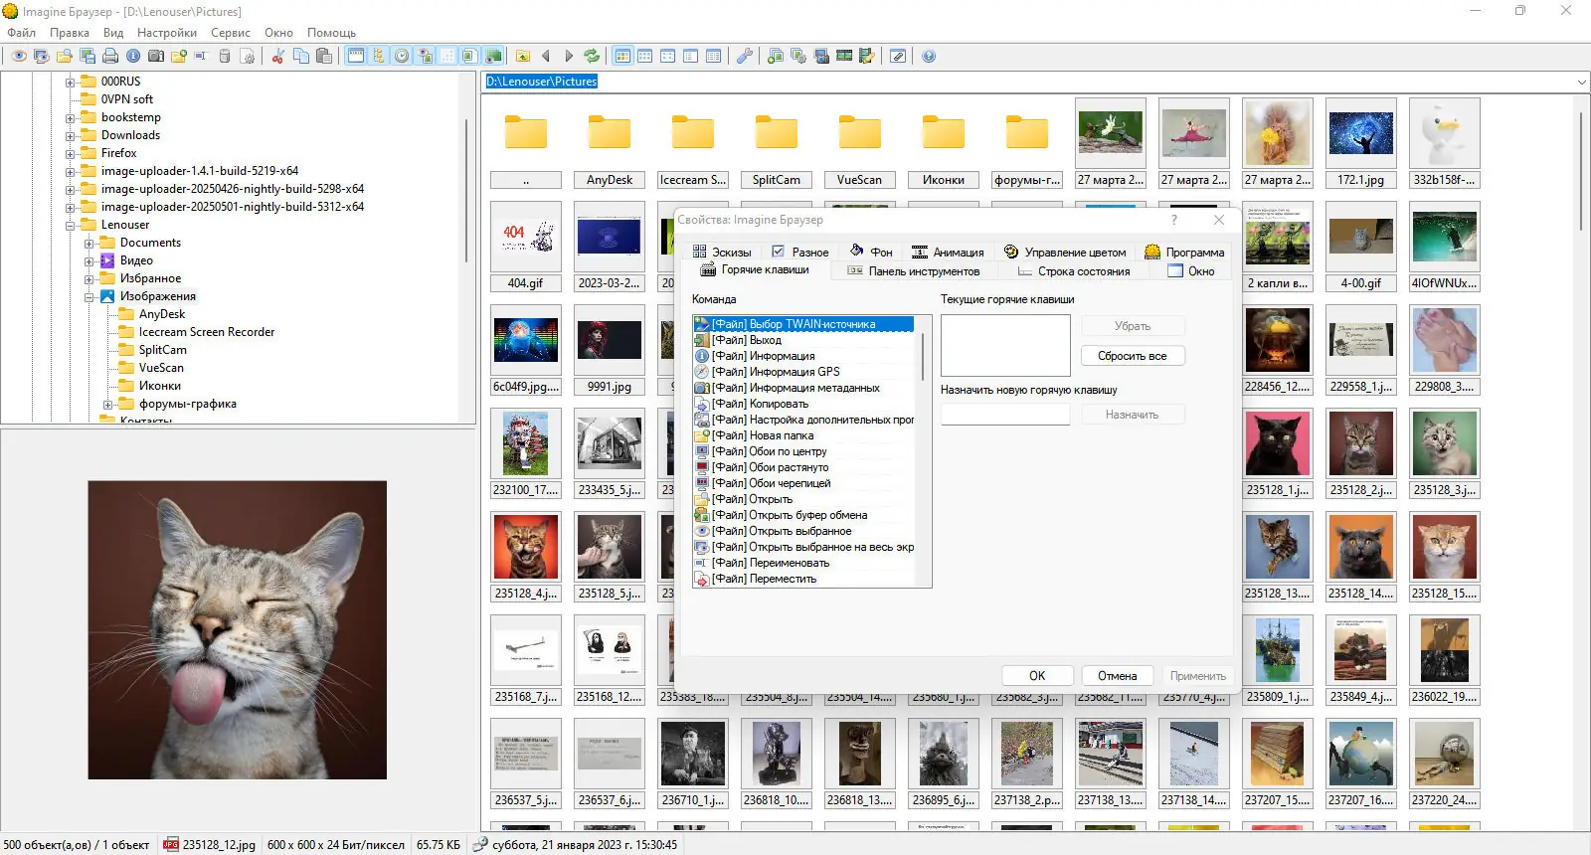
Task: Click the screen capture icon in the toolbar
Action: (821, 56)
